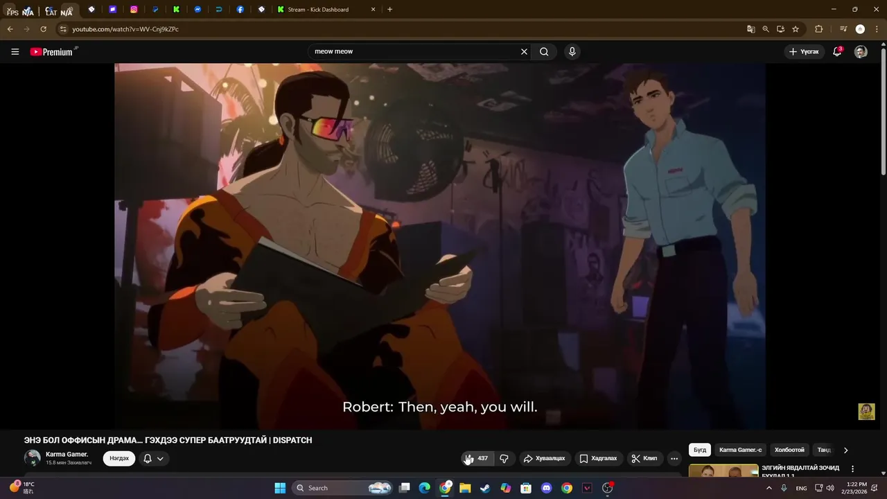Switch to the Instagram tab
Screen dimensions: 887x499
(134, 10)
